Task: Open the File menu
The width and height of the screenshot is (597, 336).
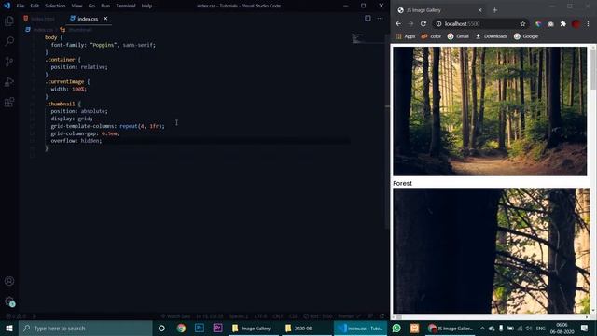Action: pyautogui.click(x=21, y=6)
